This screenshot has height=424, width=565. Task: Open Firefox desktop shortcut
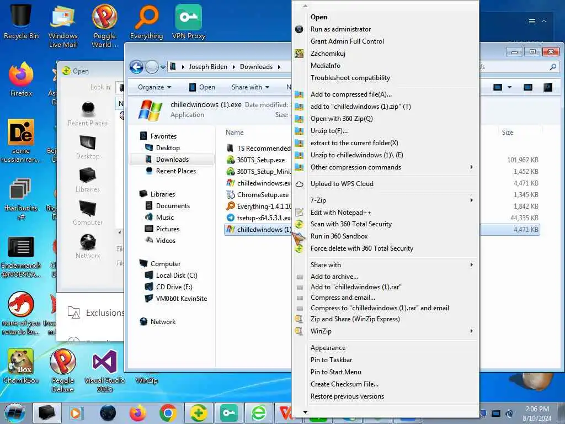click(x=21, y=79)
